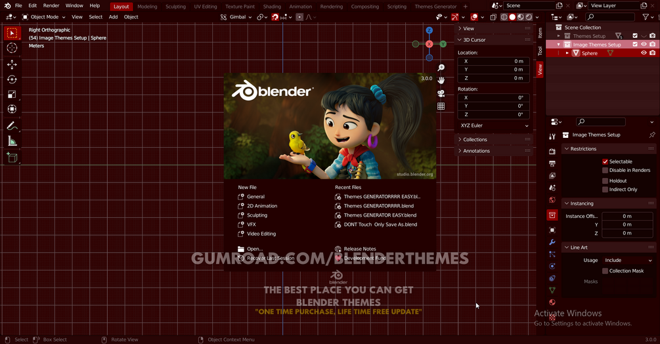Switch to the Modeling workspace tab
This screenshot has height=344, width=660.
[x=147, y=7]
